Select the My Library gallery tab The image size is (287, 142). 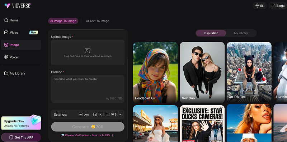click(x=241, y=33)
